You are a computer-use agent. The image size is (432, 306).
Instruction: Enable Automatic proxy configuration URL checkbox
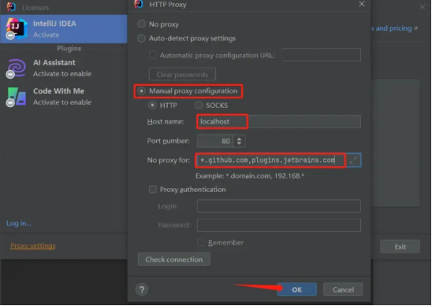point(153,55)
